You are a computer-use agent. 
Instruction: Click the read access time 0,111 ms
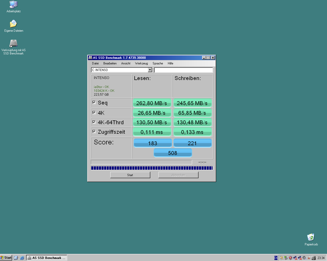[152, 132]
